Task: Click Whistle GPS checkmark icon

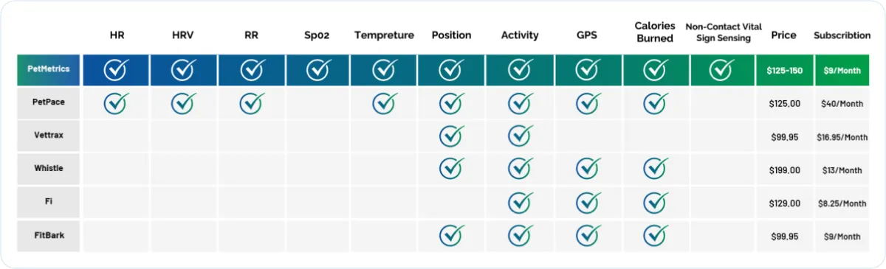Action: [x=588, y=169]
